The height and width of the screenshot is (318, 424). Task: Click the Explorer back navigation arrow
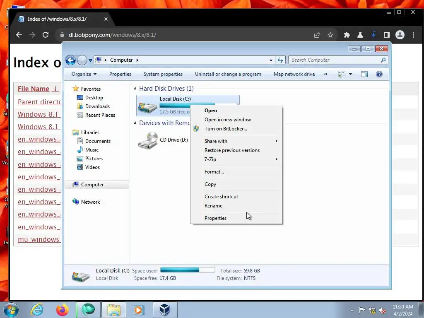pyautogui.click(x=70, y=60)
